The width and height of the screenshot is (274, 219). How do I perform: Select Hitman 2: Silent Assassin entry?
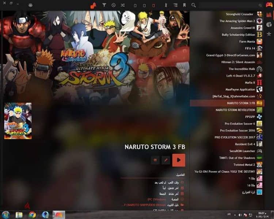coord(227,62)
